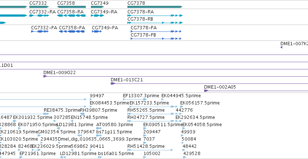308x159 pixels.
Task: Click the EP21961.3prime EST label
Action: [x=38, y=154]
